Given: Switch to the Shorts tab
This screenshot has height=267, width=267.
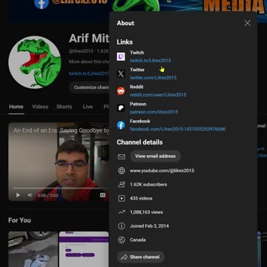Looking at the screenshot, I should pos(64,107).
